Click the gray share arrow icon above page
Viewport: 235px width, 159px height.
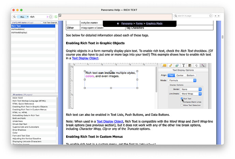(60, 15)
